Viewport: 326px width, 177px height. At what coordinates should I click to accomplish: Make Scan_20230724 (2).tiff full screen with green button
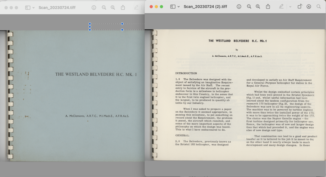pyautogui.click(x=161, y=7)
